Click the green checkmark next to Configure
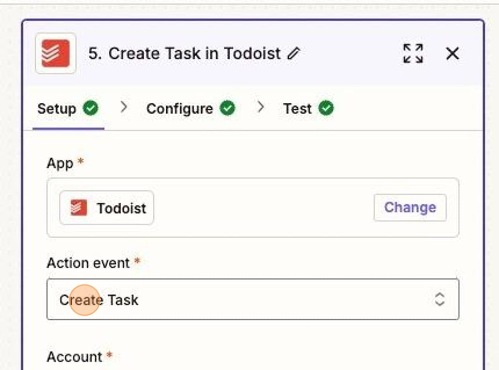Viewport: 499px width, 370px height. (228, 108)
